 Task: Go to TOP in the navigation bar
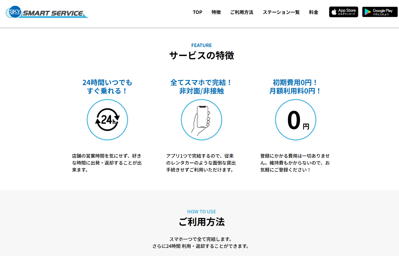pyautogui.click(x=197, y=12)
